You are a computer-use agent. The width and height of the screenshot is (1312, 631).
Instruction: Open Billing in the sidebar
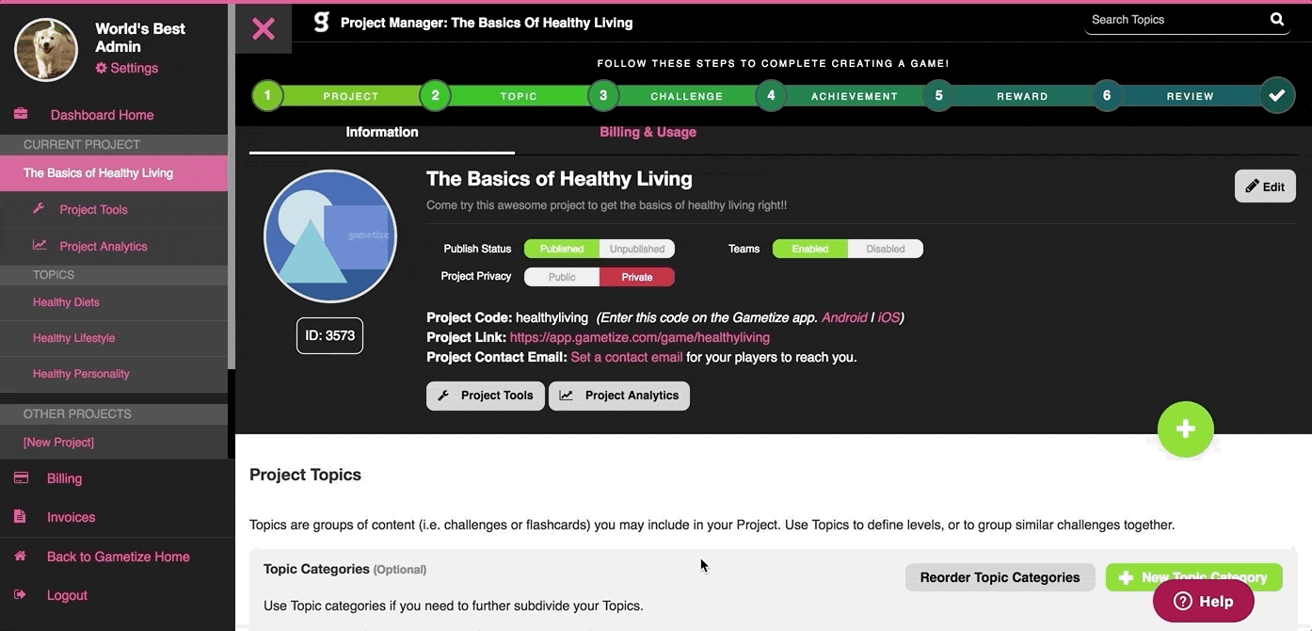coord(64,478)
